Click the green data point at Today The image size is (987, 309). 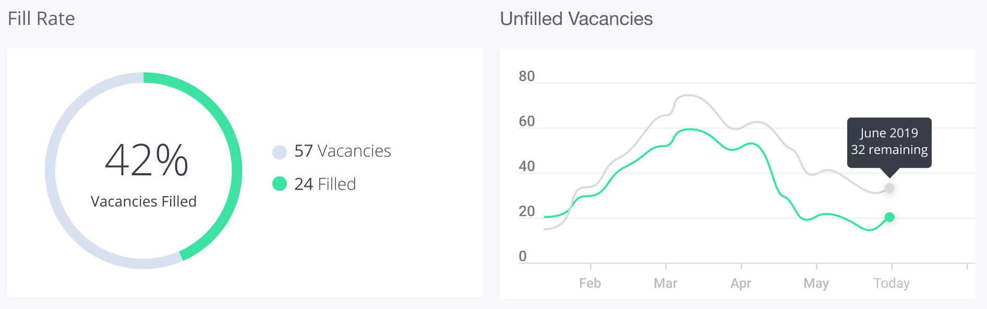[x=889, y=217]
